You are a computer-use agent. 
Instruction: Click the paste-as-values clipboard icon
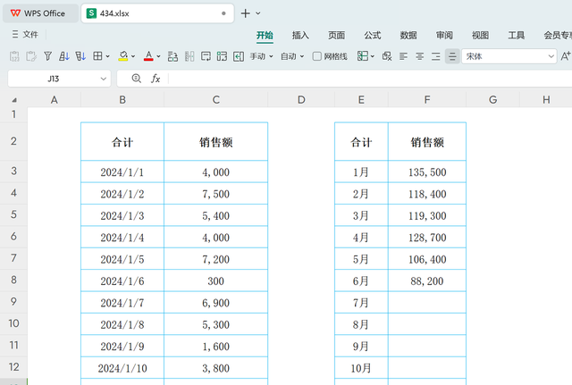[14, 56]
